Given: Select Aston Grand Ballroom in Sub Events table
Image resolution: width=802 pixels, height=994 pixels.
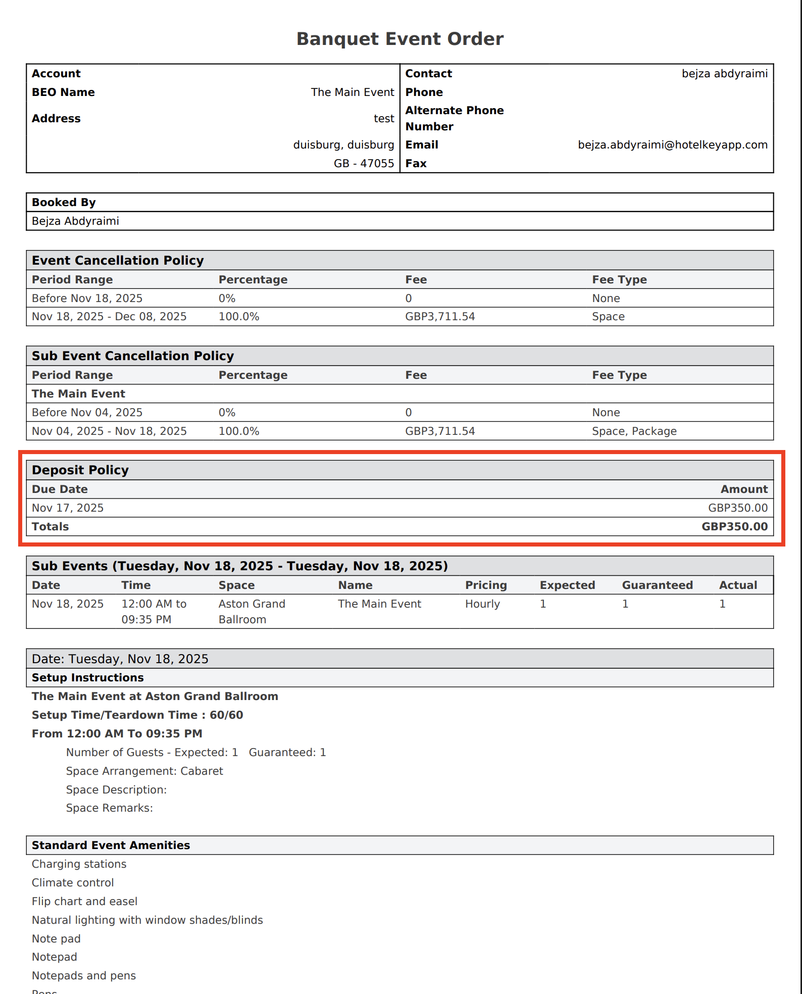Looking at the screenshot, I should (x=252, y=611).
